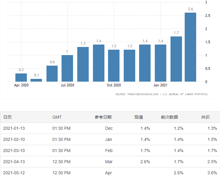Click the 3.6% consensus in Apr row
The image size is (220, 177).
[x=212, y=173]
